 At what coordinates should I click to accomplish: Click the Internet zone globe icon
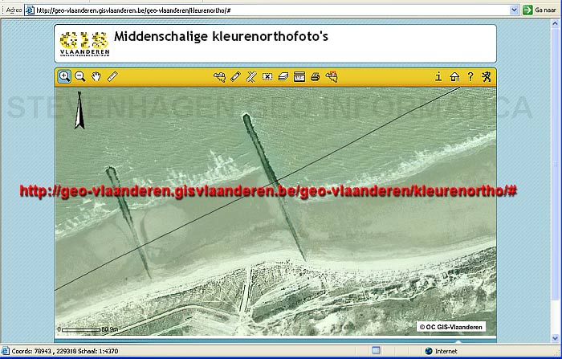point(428,351)
